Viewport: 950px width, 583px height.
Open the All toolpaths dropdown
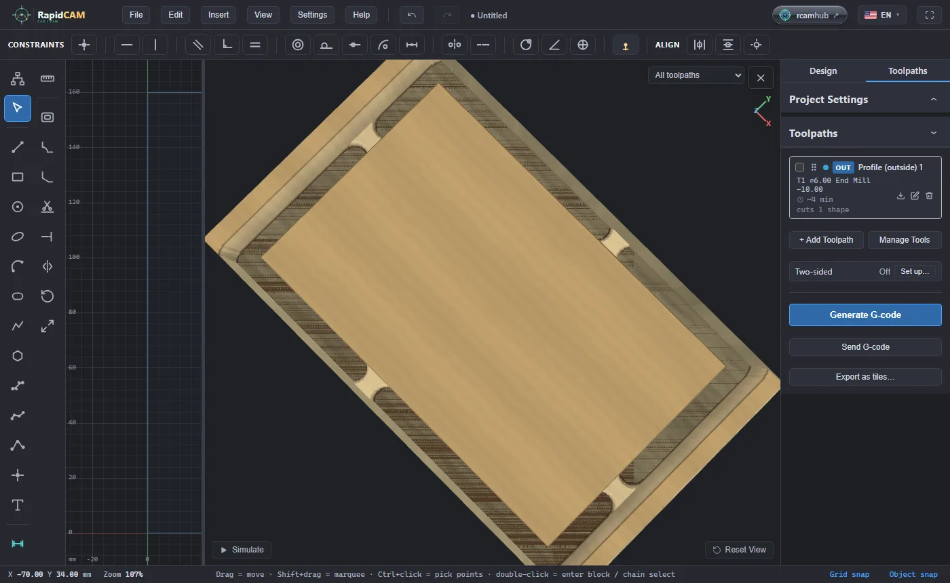coord(696,75)
